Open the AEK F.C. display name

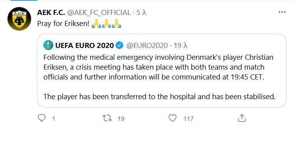click(51, 13)
